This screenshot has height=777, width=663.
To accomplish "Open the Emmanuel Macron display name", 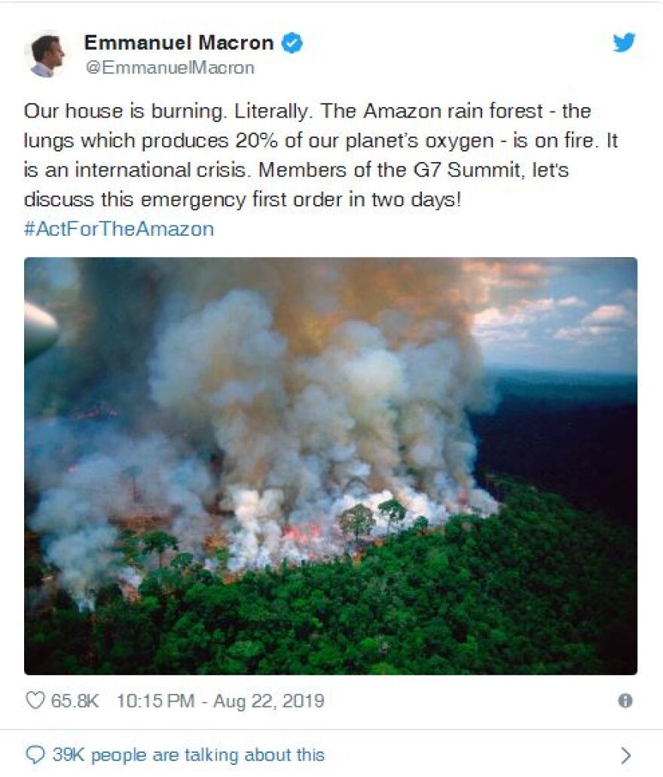I will pyautogui.click(x=179, y=43).
